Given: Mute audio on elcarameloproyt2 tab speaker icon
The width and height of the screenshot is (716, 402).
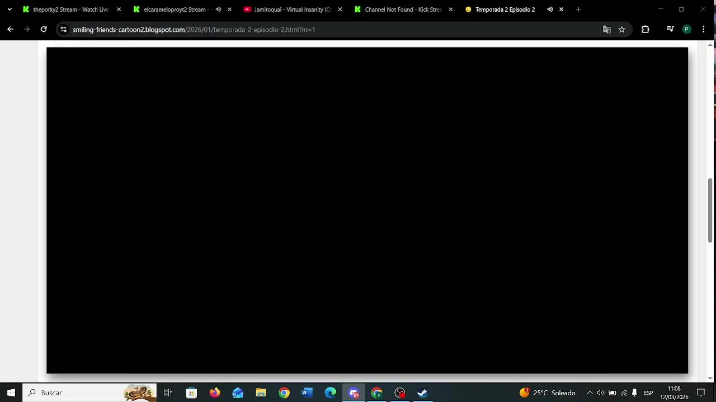Looking at the screenshot, I should coord(218,9).
